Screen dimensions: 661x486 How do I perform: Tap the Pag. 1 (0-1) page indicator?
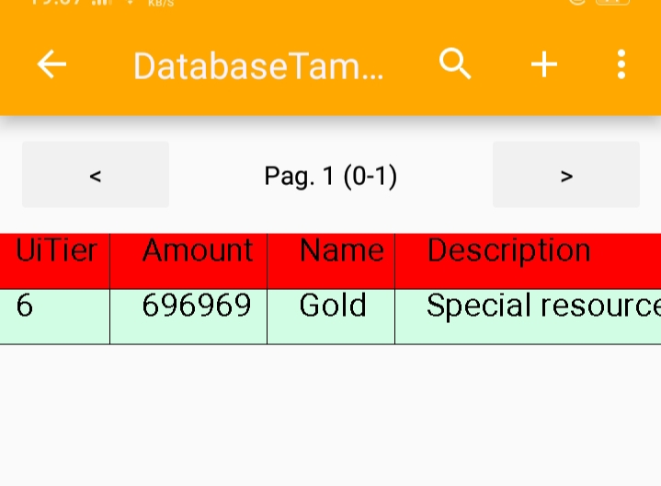pos(331,175)
